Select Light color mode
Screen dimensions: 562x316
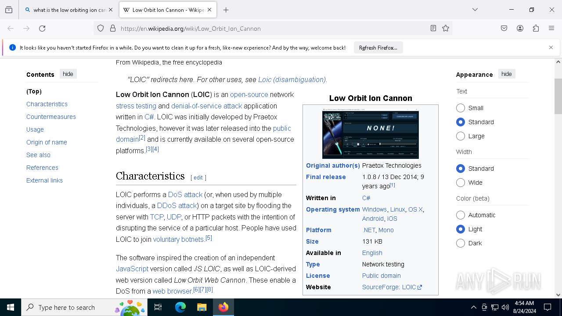click(461, 229)
